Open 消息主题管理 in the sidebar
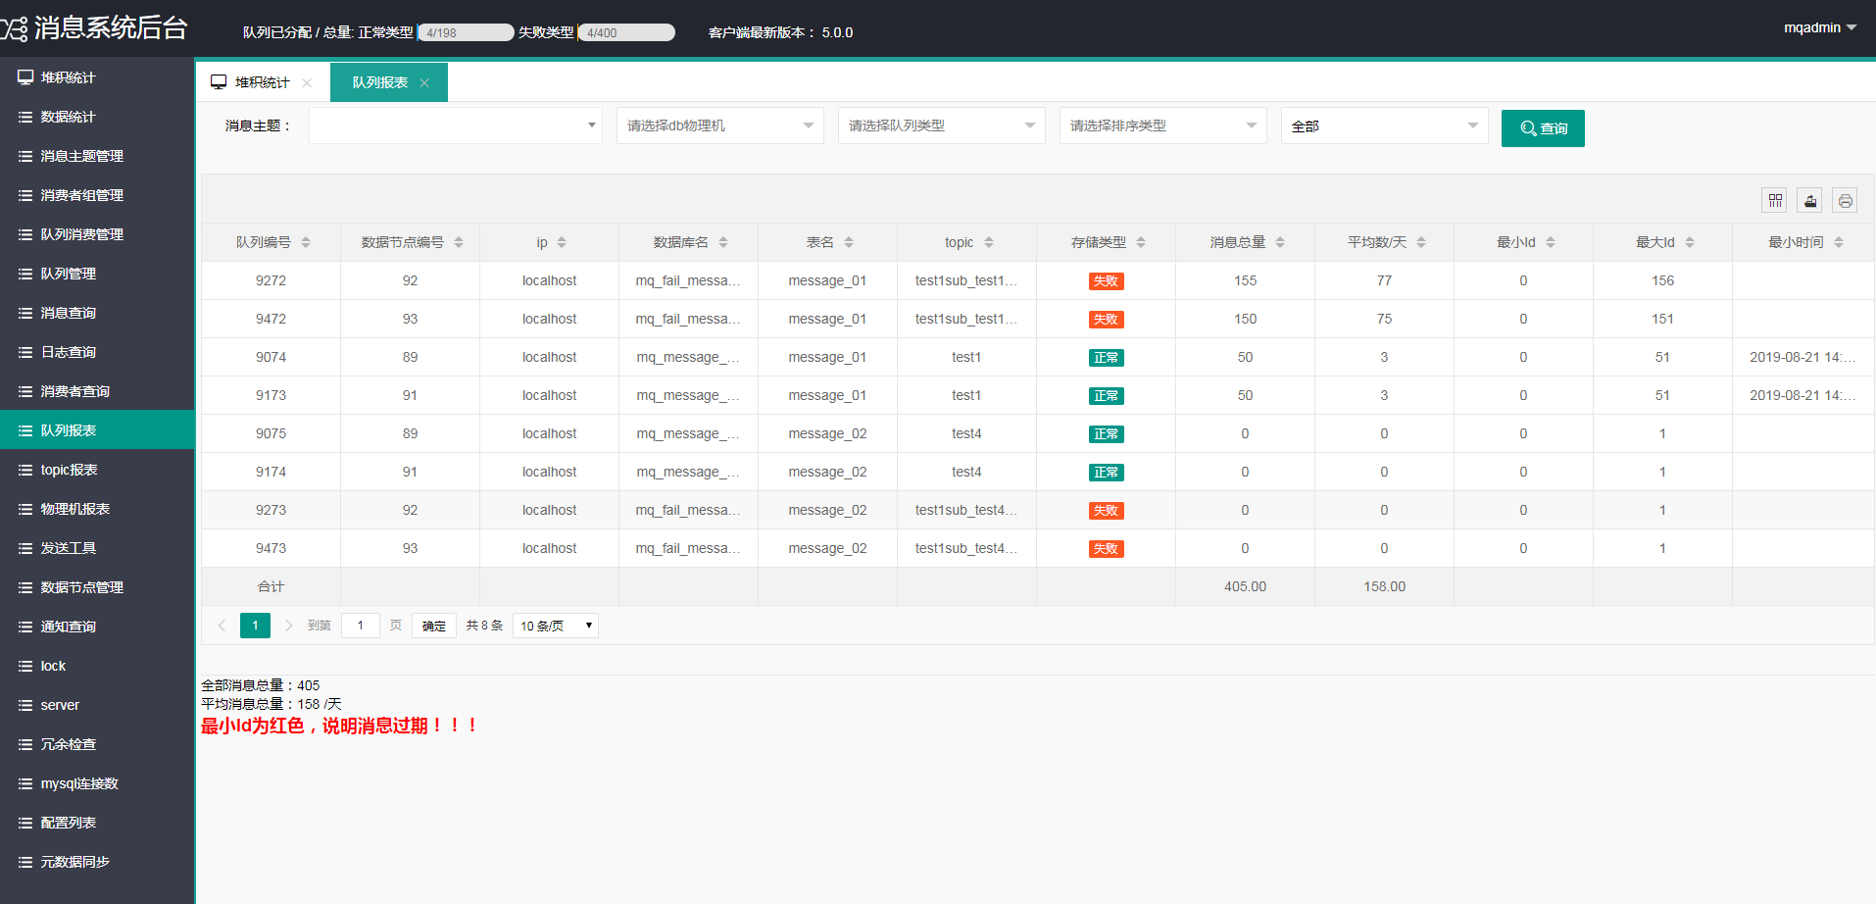The height and width of the screenshot is (904, 1876). 97,156
